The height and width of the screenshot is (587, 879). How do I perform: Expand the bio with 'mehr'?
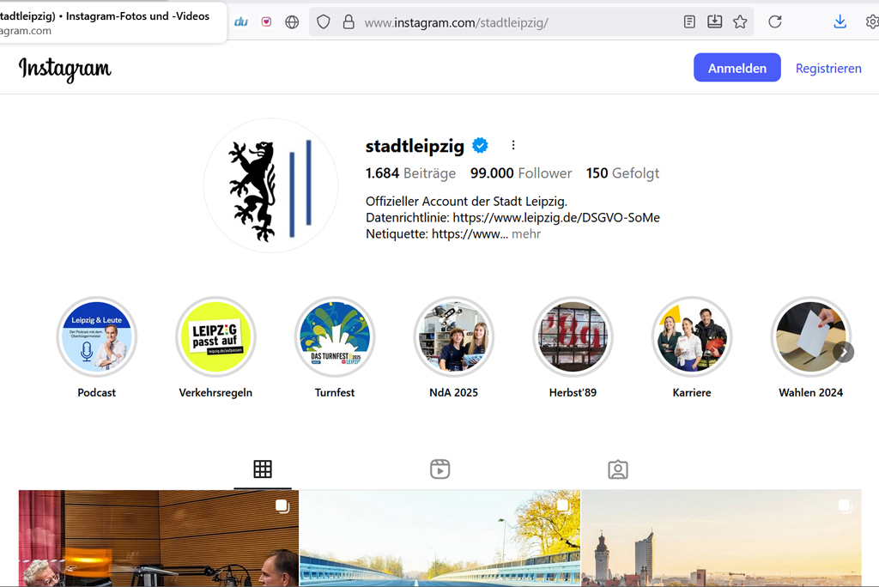(x=526, y=233)
